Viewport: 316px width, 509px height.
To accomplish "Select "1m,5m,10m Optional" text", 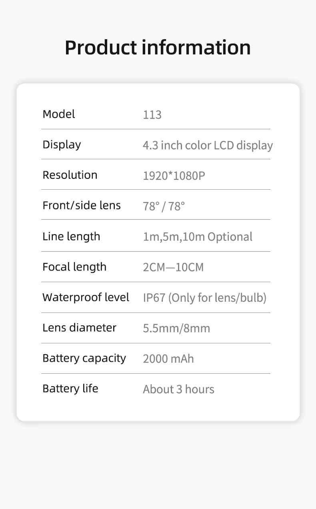I will coord(198,236).
